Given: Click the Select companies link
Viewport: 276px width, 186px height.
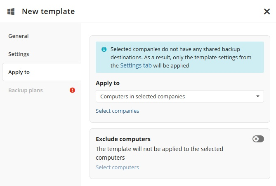Looking at the screenshot, I should point(118,111).
